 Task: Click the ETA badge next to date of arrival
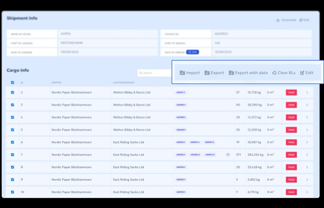point(192,52)
